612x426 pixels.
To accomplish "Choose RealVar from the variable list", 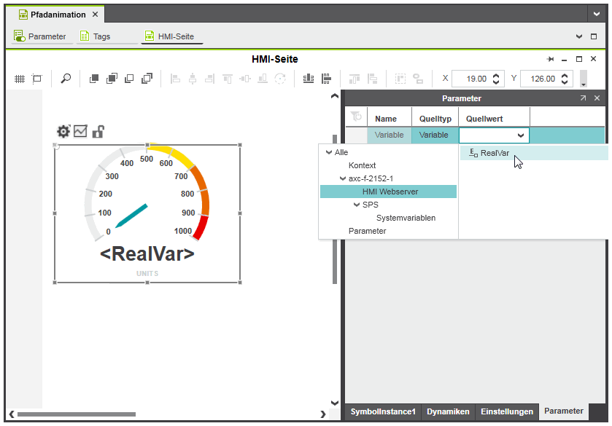I will point(495,153).
